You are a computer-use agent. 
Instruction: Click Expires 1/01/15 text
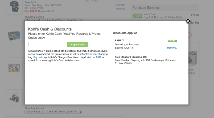pyautogui.click(x=124, y=63)
